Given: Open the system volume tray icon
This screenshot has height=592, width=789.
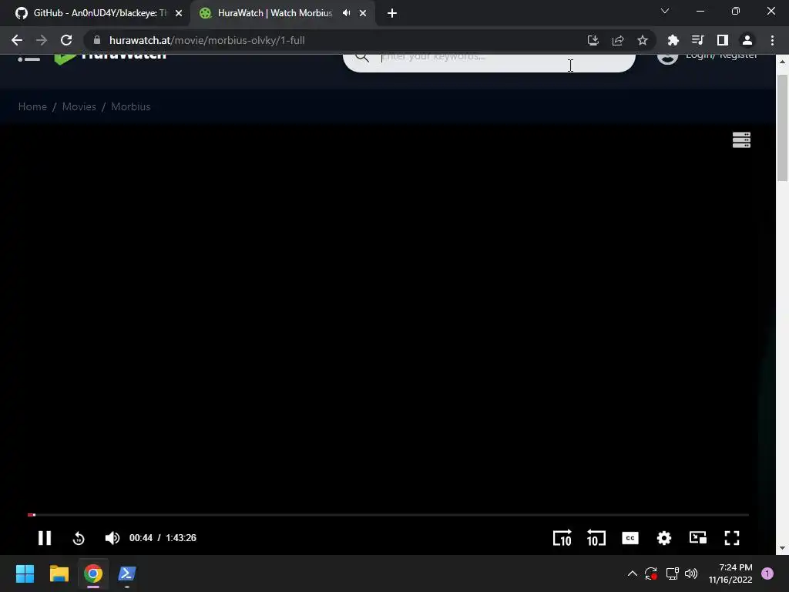Looking at the screenshot, I should [x=691, y=573].
